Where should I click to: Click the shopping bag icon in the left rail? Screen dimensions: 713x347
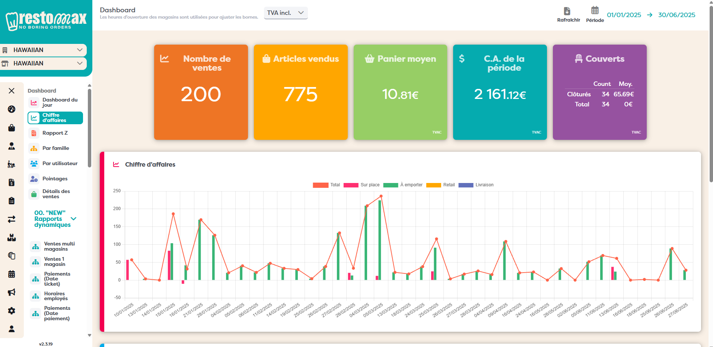tap(12, 128)
